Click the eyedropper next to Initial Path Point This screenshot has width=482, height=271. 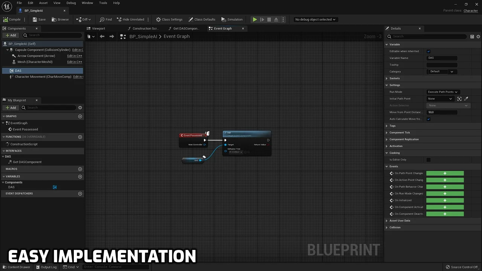click(466, 99)
